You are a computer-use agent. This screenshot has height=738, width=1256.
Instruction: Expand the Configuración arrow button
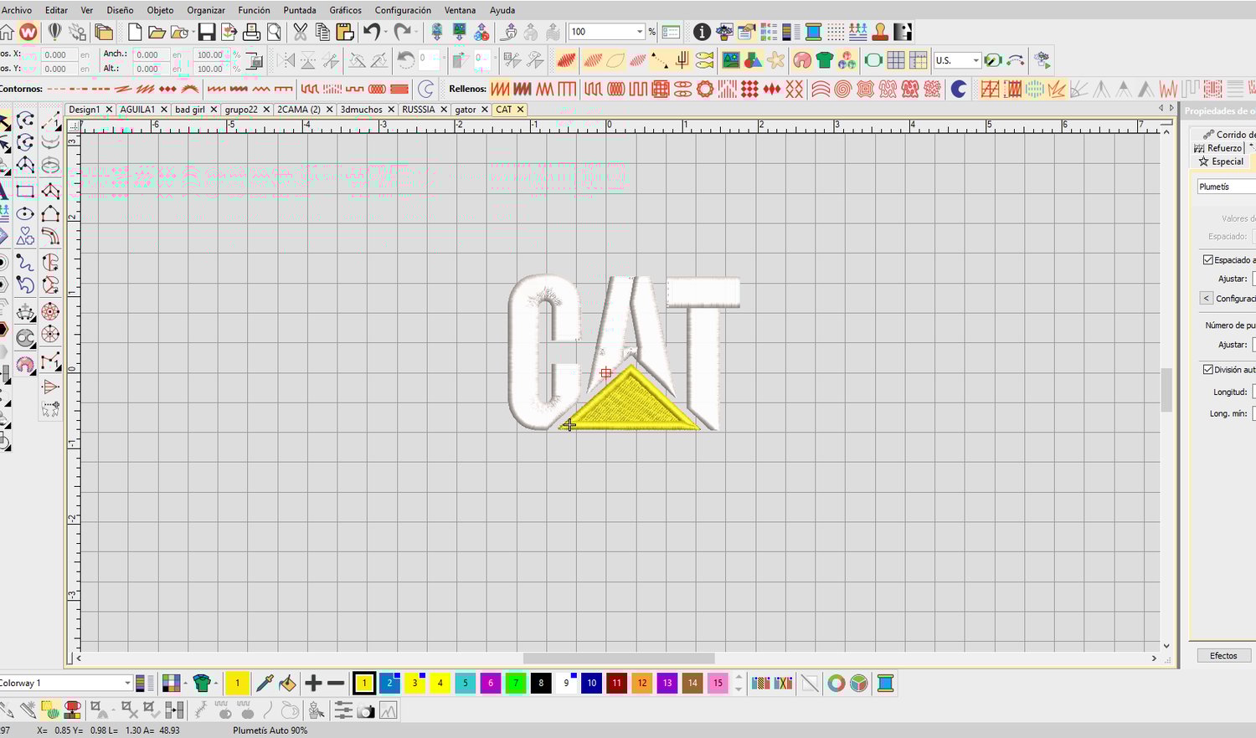click(x=1206, y=299)
